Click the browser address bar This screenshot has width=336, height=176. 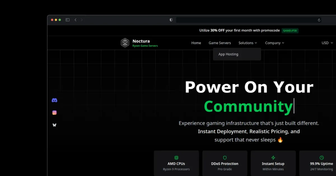246,20
